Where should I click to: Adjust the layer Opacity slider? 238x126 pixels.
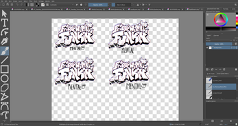(x=219, y=44)
